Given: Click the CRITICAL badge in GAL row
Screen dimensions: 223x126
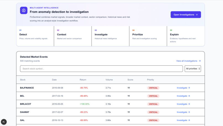Looking at the screenshot, I should click(153, 120).
